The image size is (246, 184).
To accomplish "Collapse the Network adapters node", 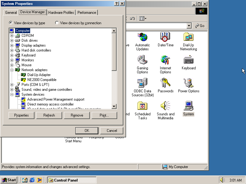I will (12, 70).
